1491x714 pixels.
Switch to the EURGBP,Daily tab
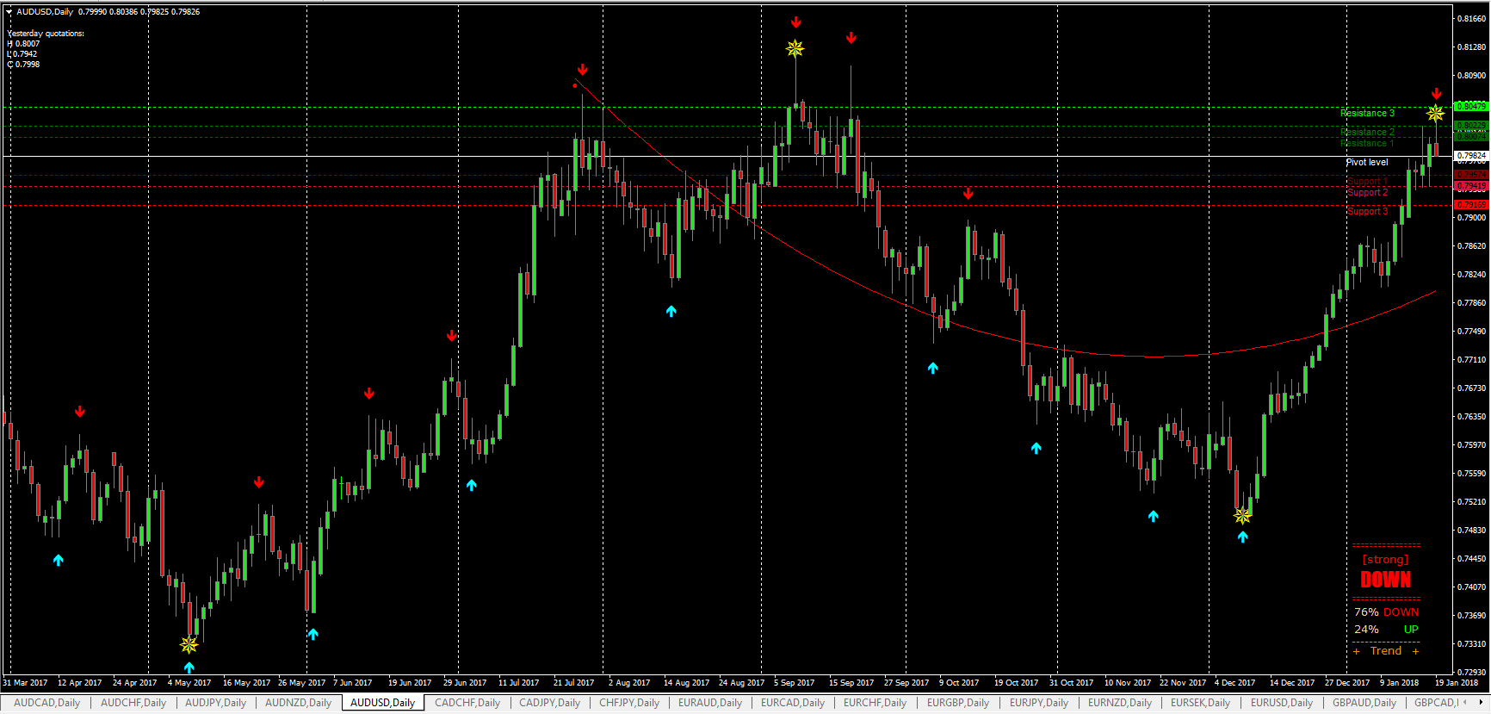(x=957, y=703)
